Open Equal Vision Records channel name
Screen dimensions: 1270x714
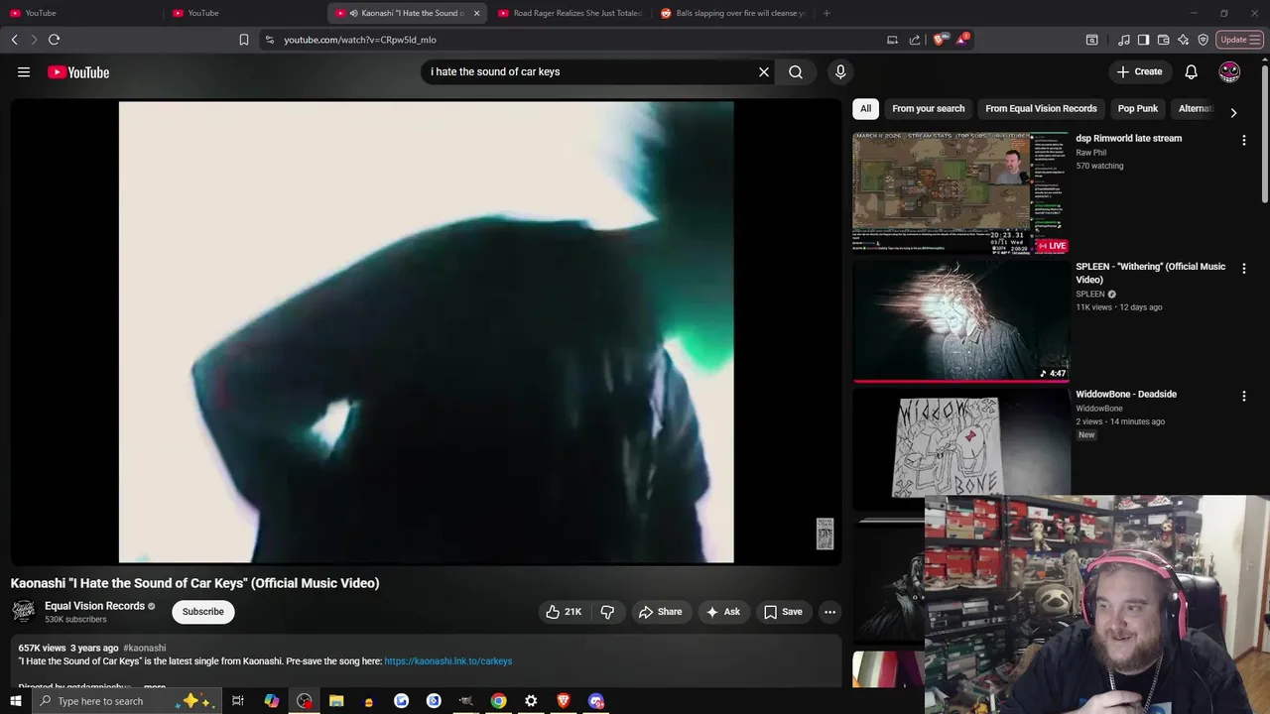[x=94, y=606]
